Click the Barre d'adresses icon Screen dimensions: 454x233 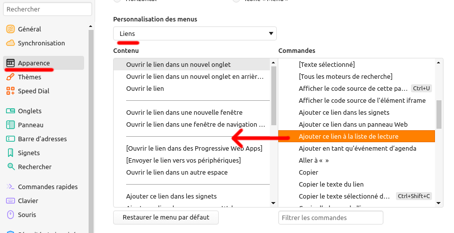coord(10,139)
